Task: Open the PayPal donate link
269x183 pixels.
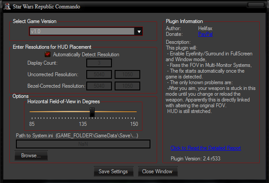Action: 205,34
